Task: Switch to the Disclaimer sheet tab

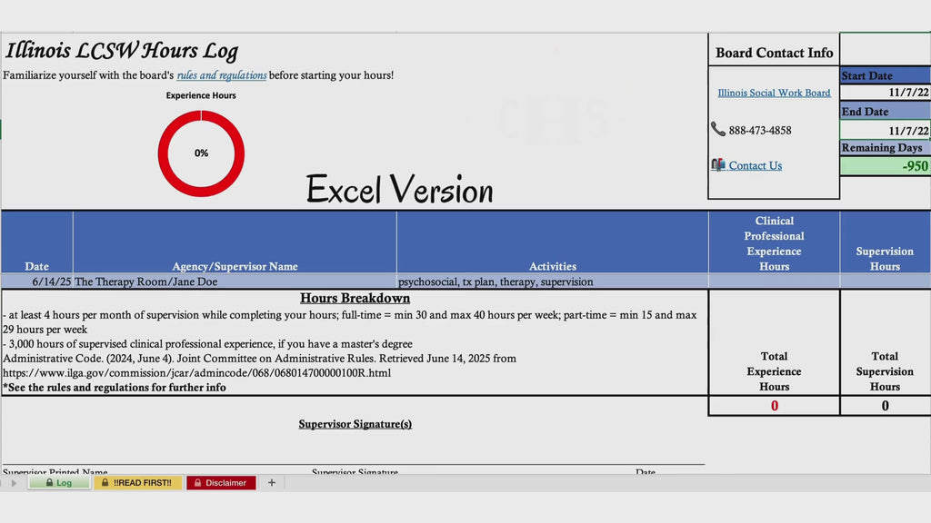Action: 221,483
